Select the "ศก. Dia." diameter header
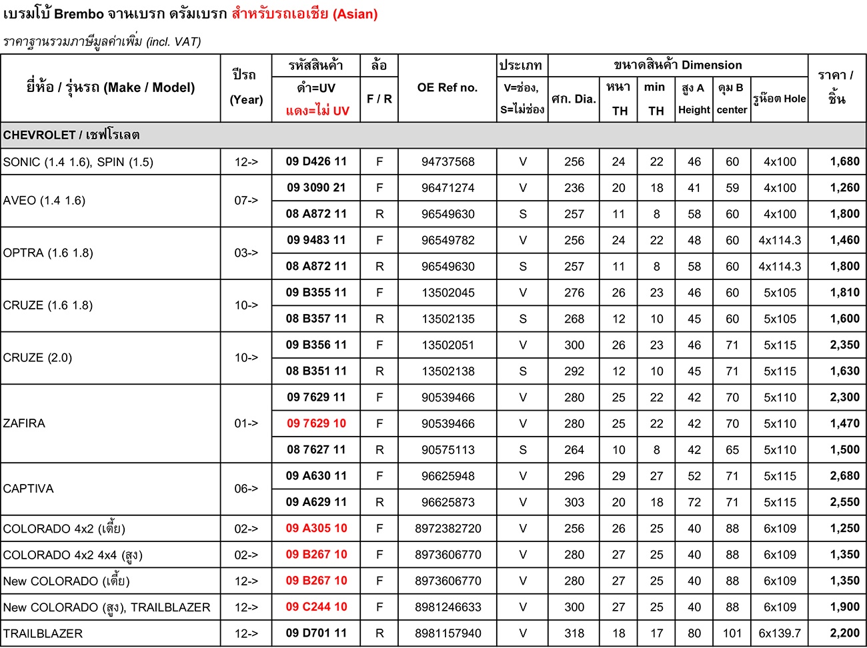Viewport: 867px width, 648px height. pos(574,99)
